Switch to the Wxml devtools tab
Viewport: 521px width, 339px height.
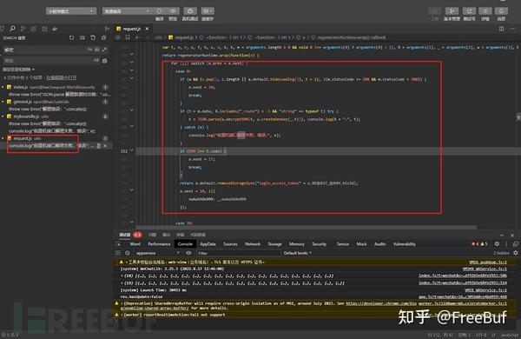135,244
